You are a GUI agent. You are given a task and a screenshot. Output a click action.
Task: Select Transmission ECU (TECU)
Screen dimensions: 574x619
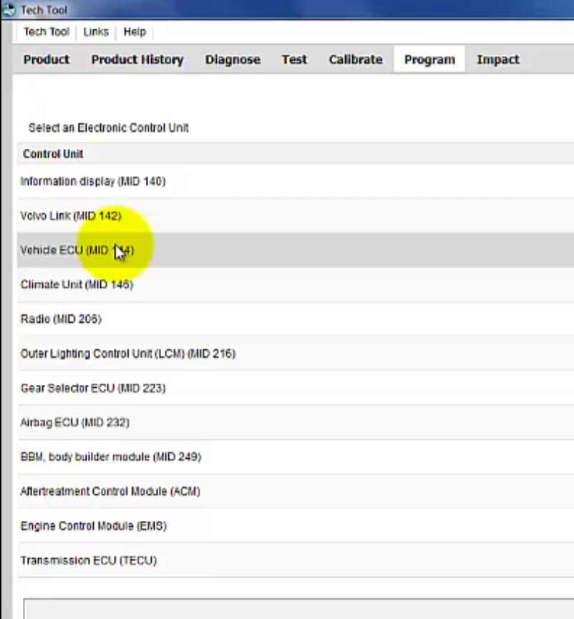(89, 560)
